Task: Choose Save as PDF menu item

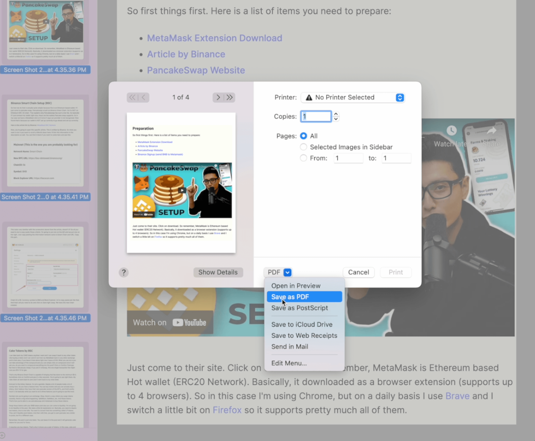Action: click(304, 297)
